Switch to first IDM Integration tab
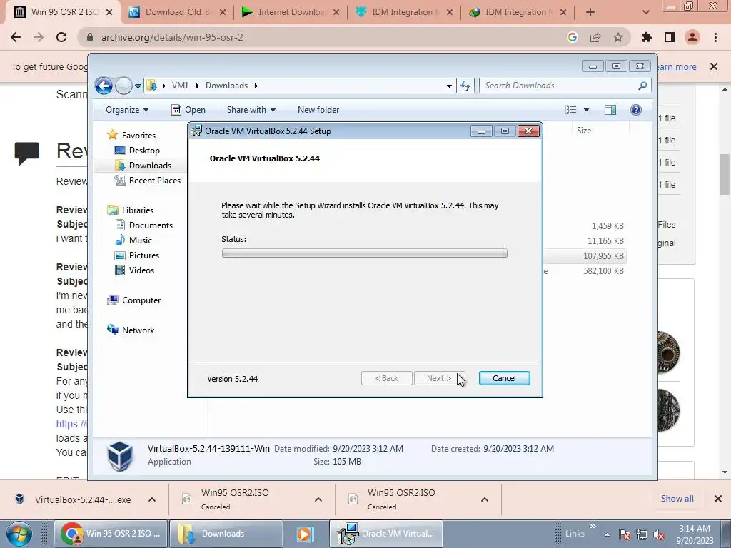The height and width of the screenshot is (548, 731). coord(404,12)
